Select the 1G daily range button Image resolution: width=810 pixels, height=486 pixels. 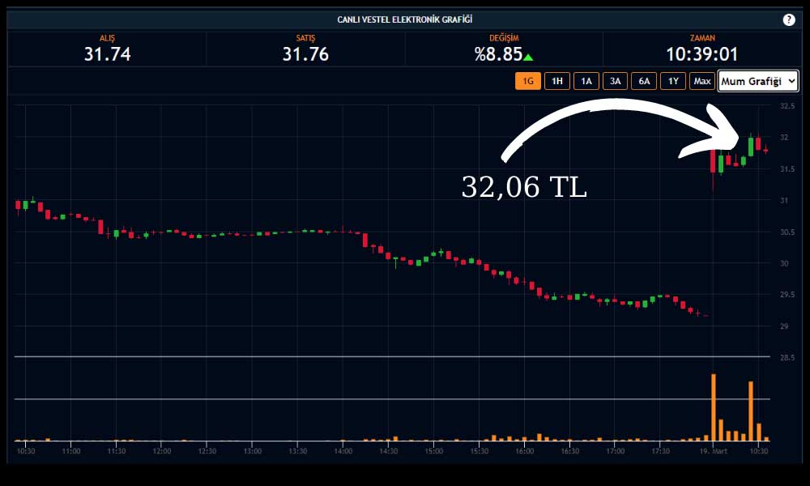(528, 81)
